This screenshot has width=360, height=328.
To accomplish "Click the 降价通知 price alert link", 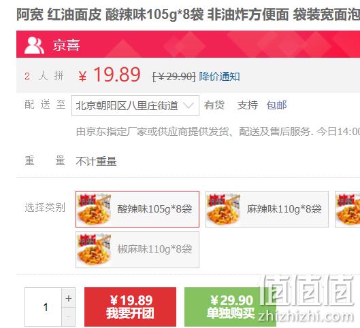I will tap(220, 76).
